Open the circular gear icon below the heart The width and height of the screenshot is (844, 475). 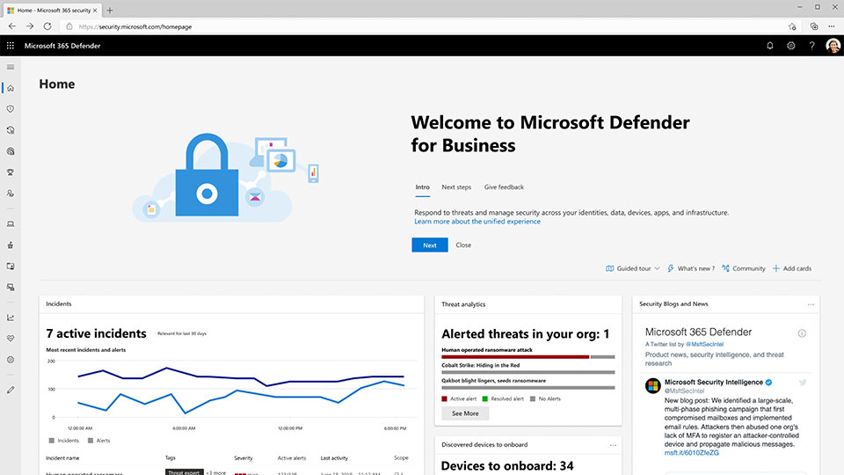point(11,360)
